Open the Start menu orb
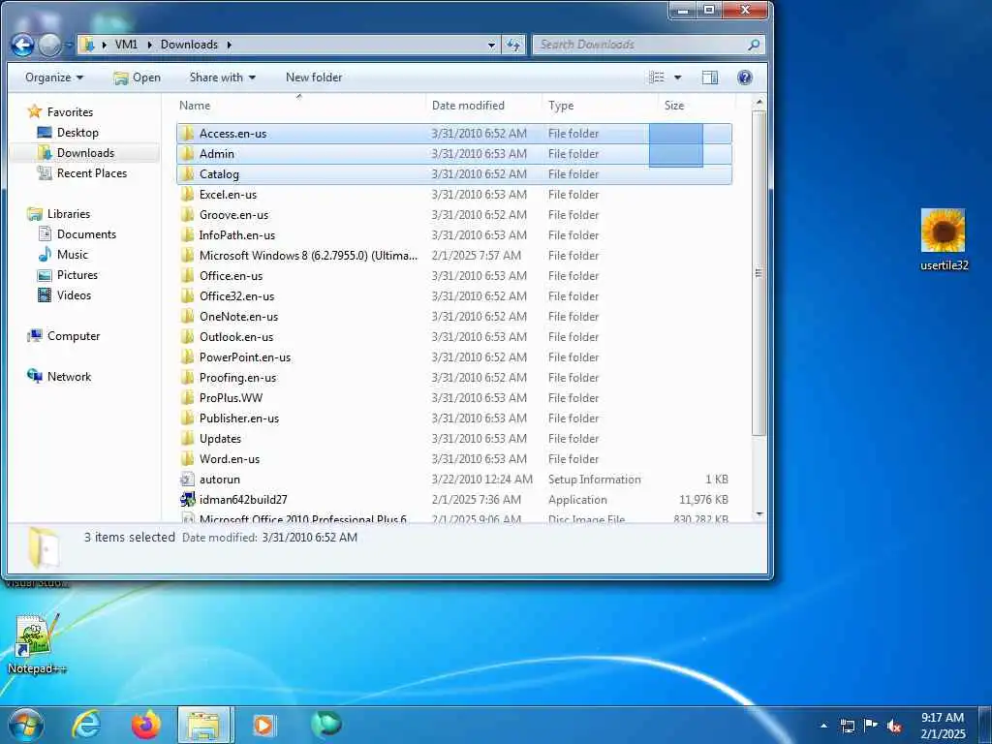This screenshot has height=744, width=992. 26,725
